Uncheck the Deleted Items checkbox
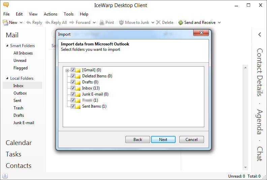Image resolution: width=267 pixels, height=180 pixels. (x=73, y=76)
